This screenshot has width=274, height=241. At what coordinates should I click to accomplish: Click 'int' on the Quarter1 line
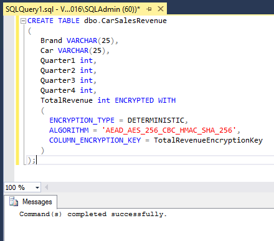[87, 60]
